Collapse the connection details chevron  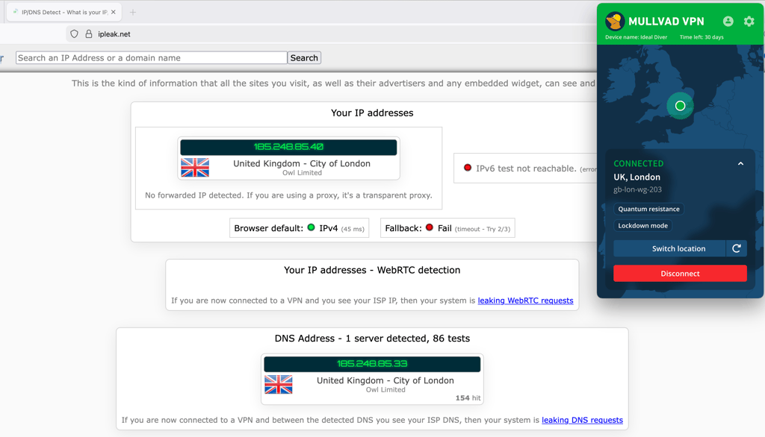tap(740, 164)
